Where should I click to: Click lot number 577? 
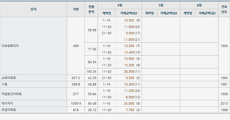[x=76, y=94]
